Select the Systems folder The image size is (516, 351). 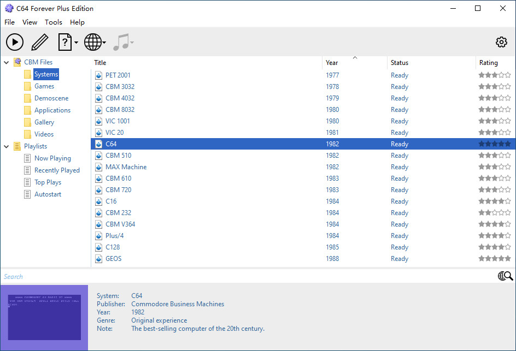pyautogui.click(x=46, y=74)
